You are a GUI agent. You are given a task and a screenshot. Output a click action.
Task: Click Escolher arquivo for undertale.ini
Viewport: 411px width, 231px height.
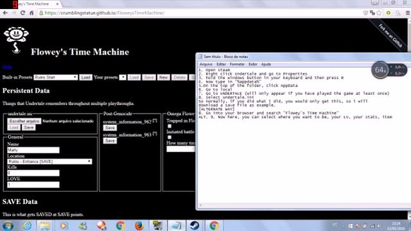24,121
